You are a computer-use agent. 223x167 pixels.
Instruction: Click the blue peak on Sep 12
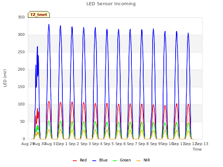(x=188, y=33)
